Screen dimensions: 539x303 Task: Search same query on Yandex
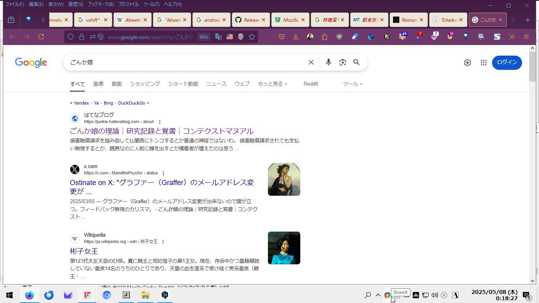(x=81, y=103)
